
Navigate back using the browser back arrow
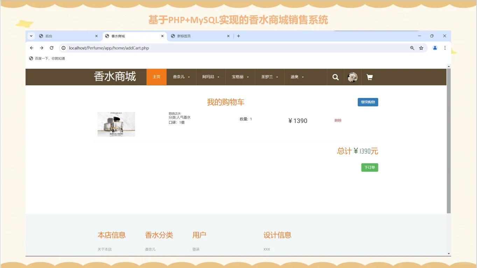[x=31, y=48]
